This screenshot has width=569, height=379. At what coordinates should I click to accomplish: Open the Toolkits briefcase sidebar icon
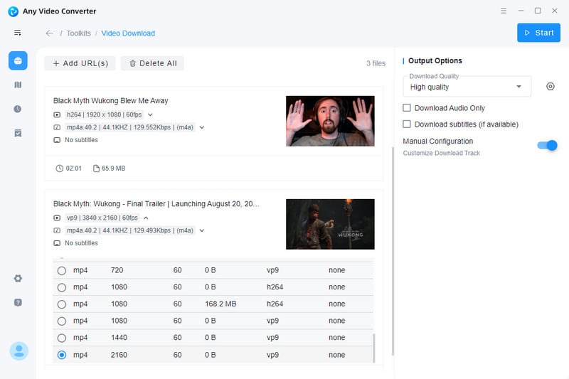pyautogui.click(x=18, y=60)
